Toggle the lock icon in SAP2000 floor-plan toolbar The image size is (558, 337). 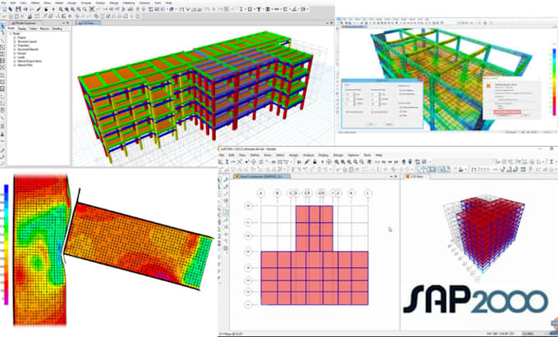pyautogui.click(x=314, y=162)
